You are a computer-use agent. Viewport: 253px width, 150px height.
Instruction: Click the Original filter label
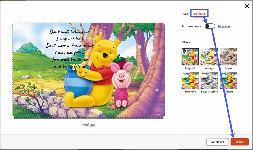[190, 68]
